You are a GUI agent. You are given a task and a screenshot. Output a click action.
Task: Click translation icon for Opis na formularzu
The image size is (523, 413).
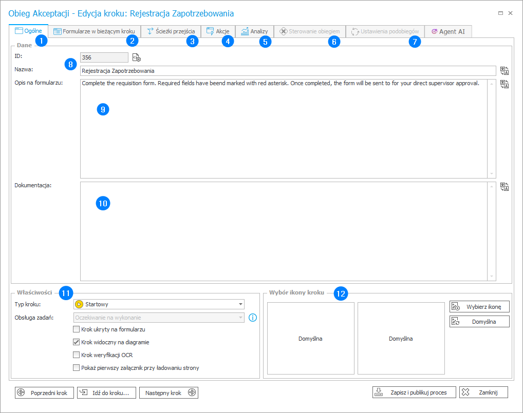[x=504, y=84]
